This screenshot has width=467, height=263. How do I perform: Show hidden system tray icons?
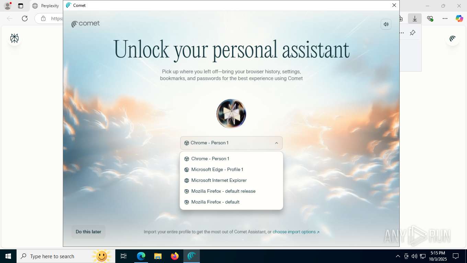[398, 256]
